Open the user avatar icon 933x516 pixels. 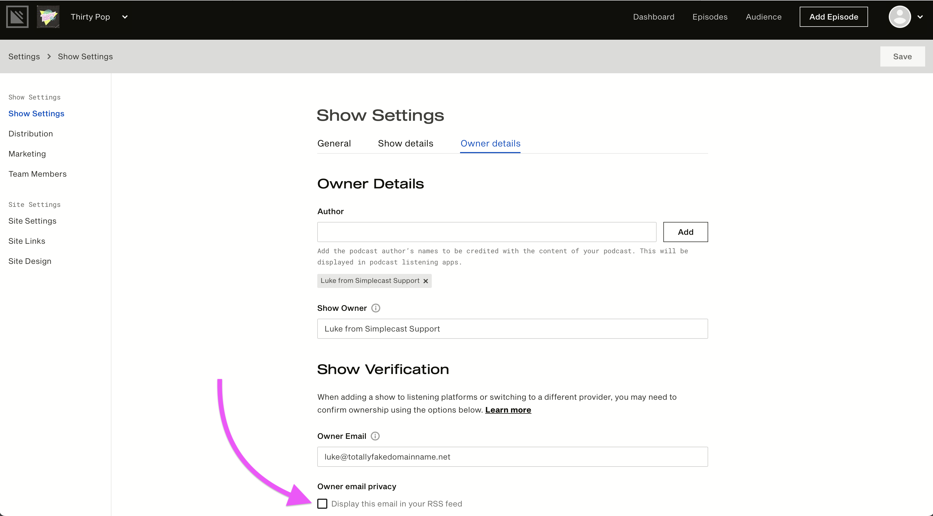click(x=900, y=17)
